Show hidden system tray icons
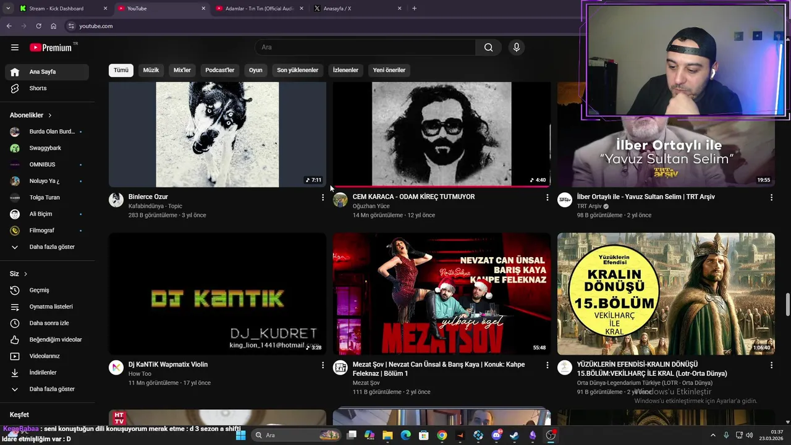The image size is (791, 445). (713, 435)
